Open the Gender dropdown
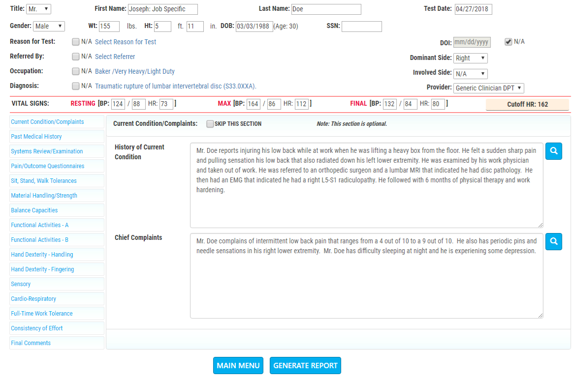 (49, 26)
